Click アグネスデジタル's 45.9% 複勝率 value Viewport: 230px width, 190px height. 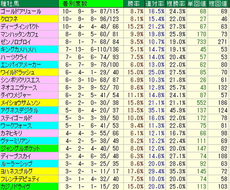pos(177,111)
